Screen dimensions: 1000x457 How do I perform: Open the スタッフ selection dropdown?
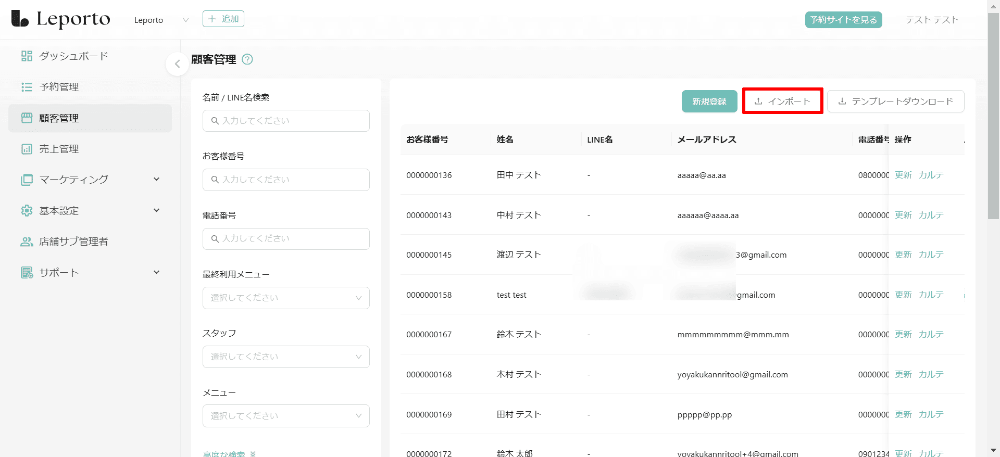pos(286,357)
